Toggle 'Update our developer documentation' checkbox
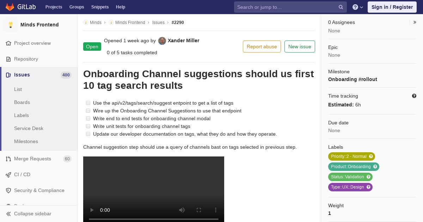423x222 pixels. click(88, 134)
